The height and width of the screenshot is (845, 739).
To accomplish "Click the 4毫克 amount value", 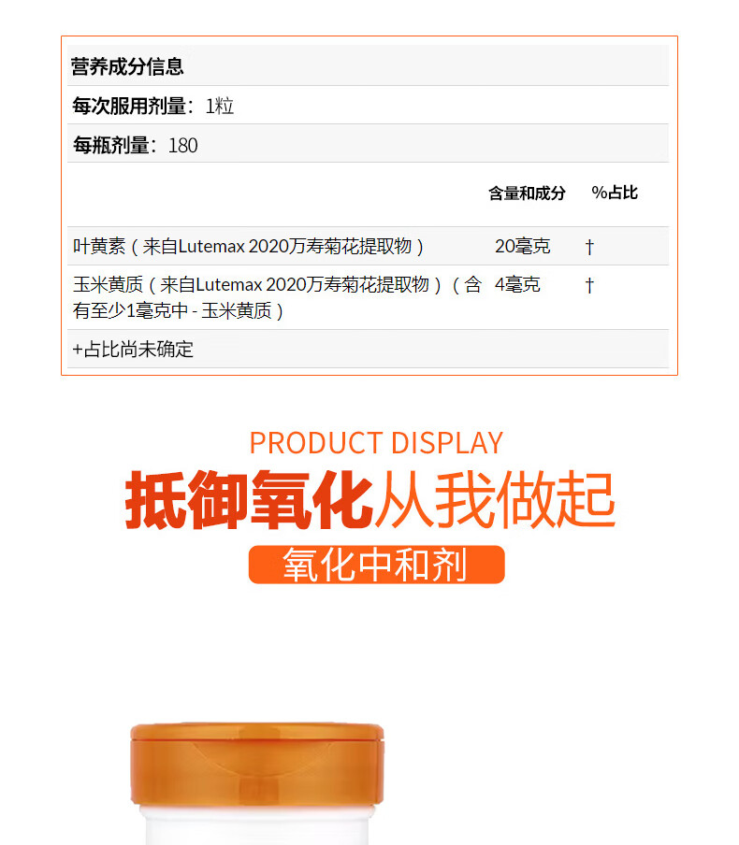I will (517, 284).
